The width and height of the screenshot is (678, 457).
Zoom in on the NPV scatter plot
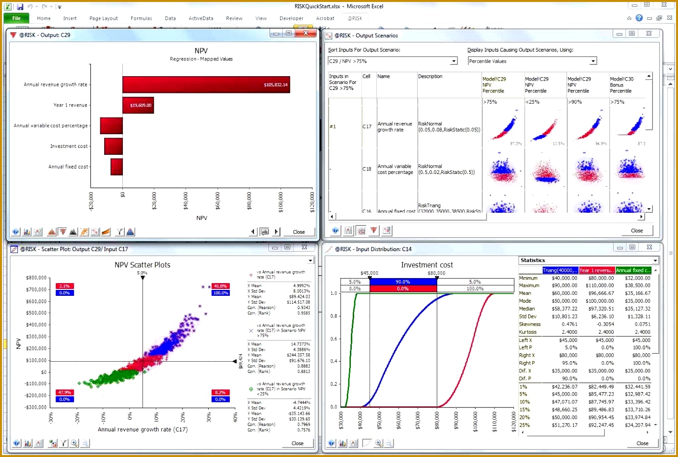pyautogui.click(x=74, y=443)
